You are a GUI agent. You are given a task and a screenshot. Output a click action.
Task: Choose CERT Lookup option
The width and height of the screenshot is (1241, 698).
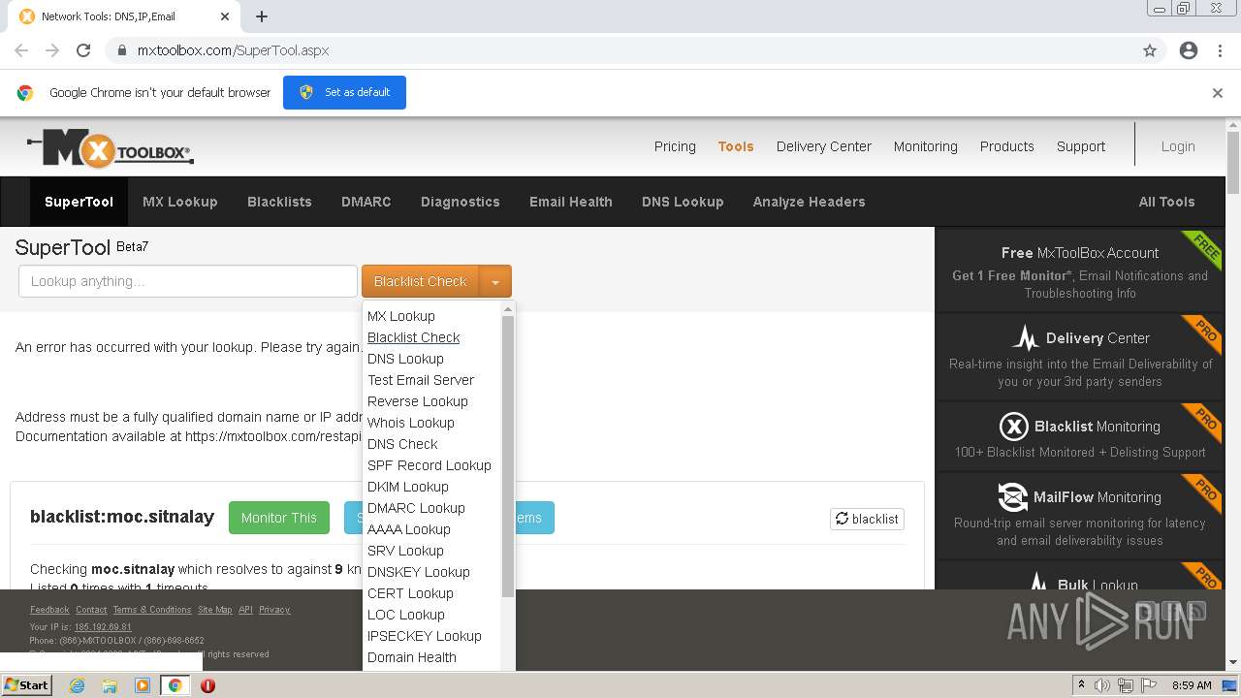click(x=410, y=593)
